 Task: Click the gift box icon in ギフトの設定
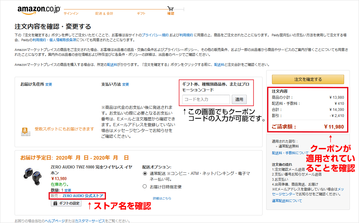point(55,203)
